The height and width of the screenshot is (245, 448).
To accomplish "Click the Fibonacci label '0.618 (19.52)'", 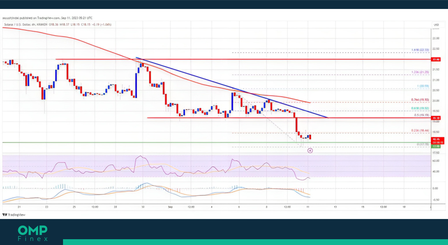I will (x=420, y=108).
